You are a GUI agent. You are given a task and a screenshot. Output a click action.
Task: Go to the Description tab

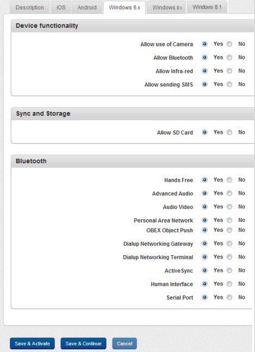(29, 8)
